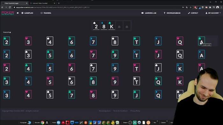Open a new browser tab
223x125 pixels.
coord(59,3)
